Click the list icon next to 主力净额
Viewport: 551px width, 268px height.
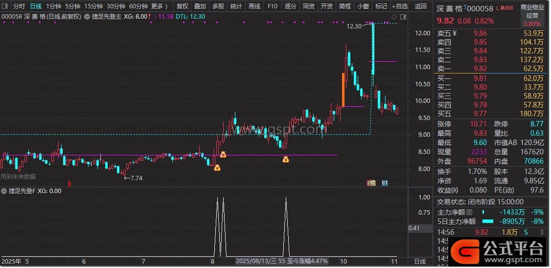(x=470, y=212)
